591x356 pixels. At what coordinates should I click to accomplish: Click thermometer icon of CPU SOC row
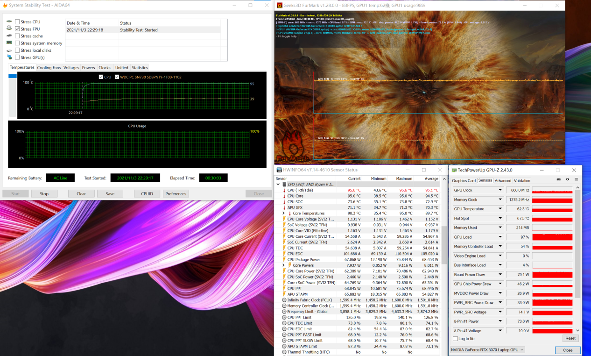(x=284, y=202)
